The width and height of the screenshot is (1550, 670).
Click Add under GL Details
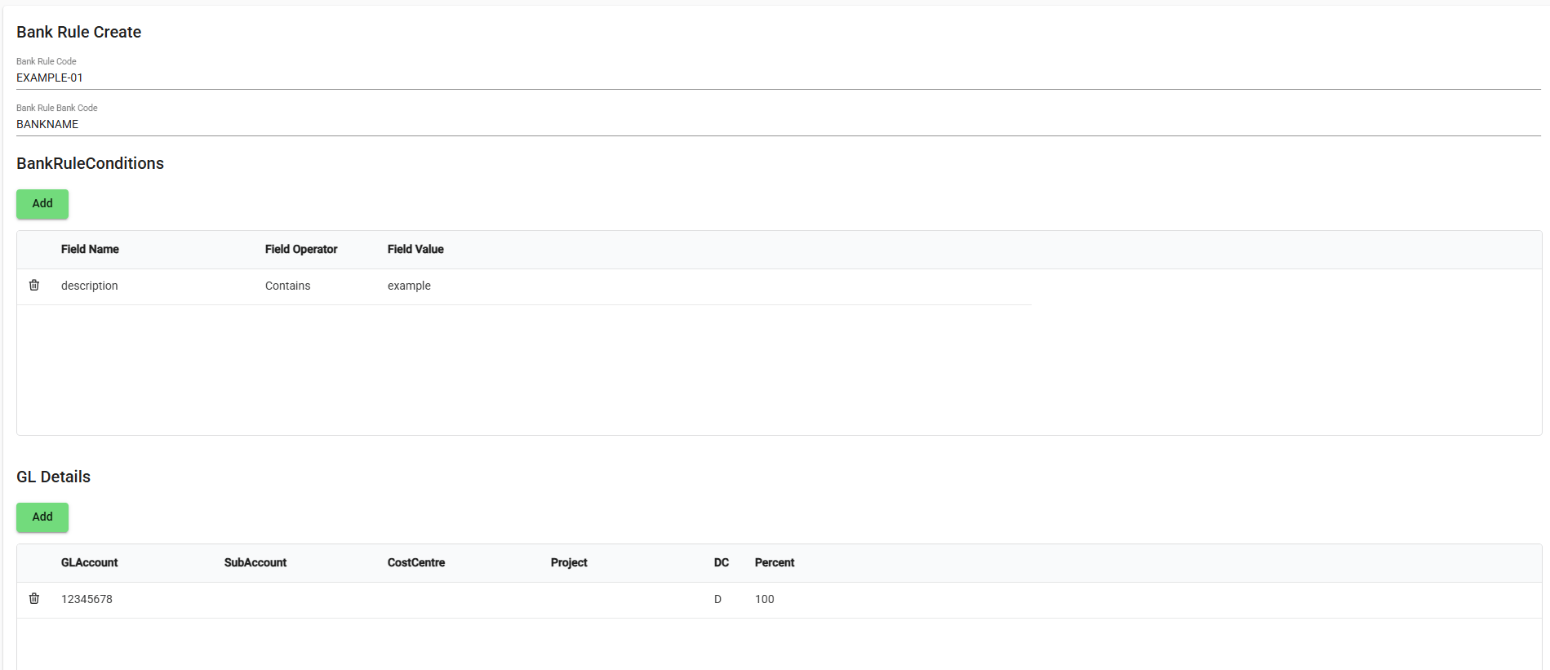click(x=42, y=517)
